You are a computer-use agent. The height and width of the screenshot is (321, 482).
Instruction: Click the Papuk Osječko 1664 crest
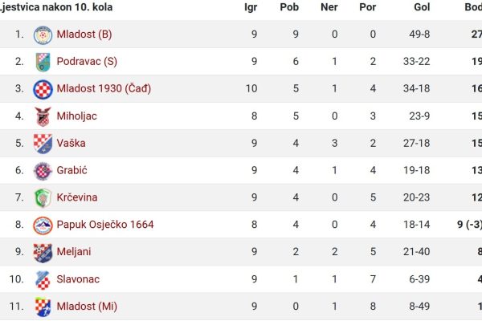click(43, 226)
